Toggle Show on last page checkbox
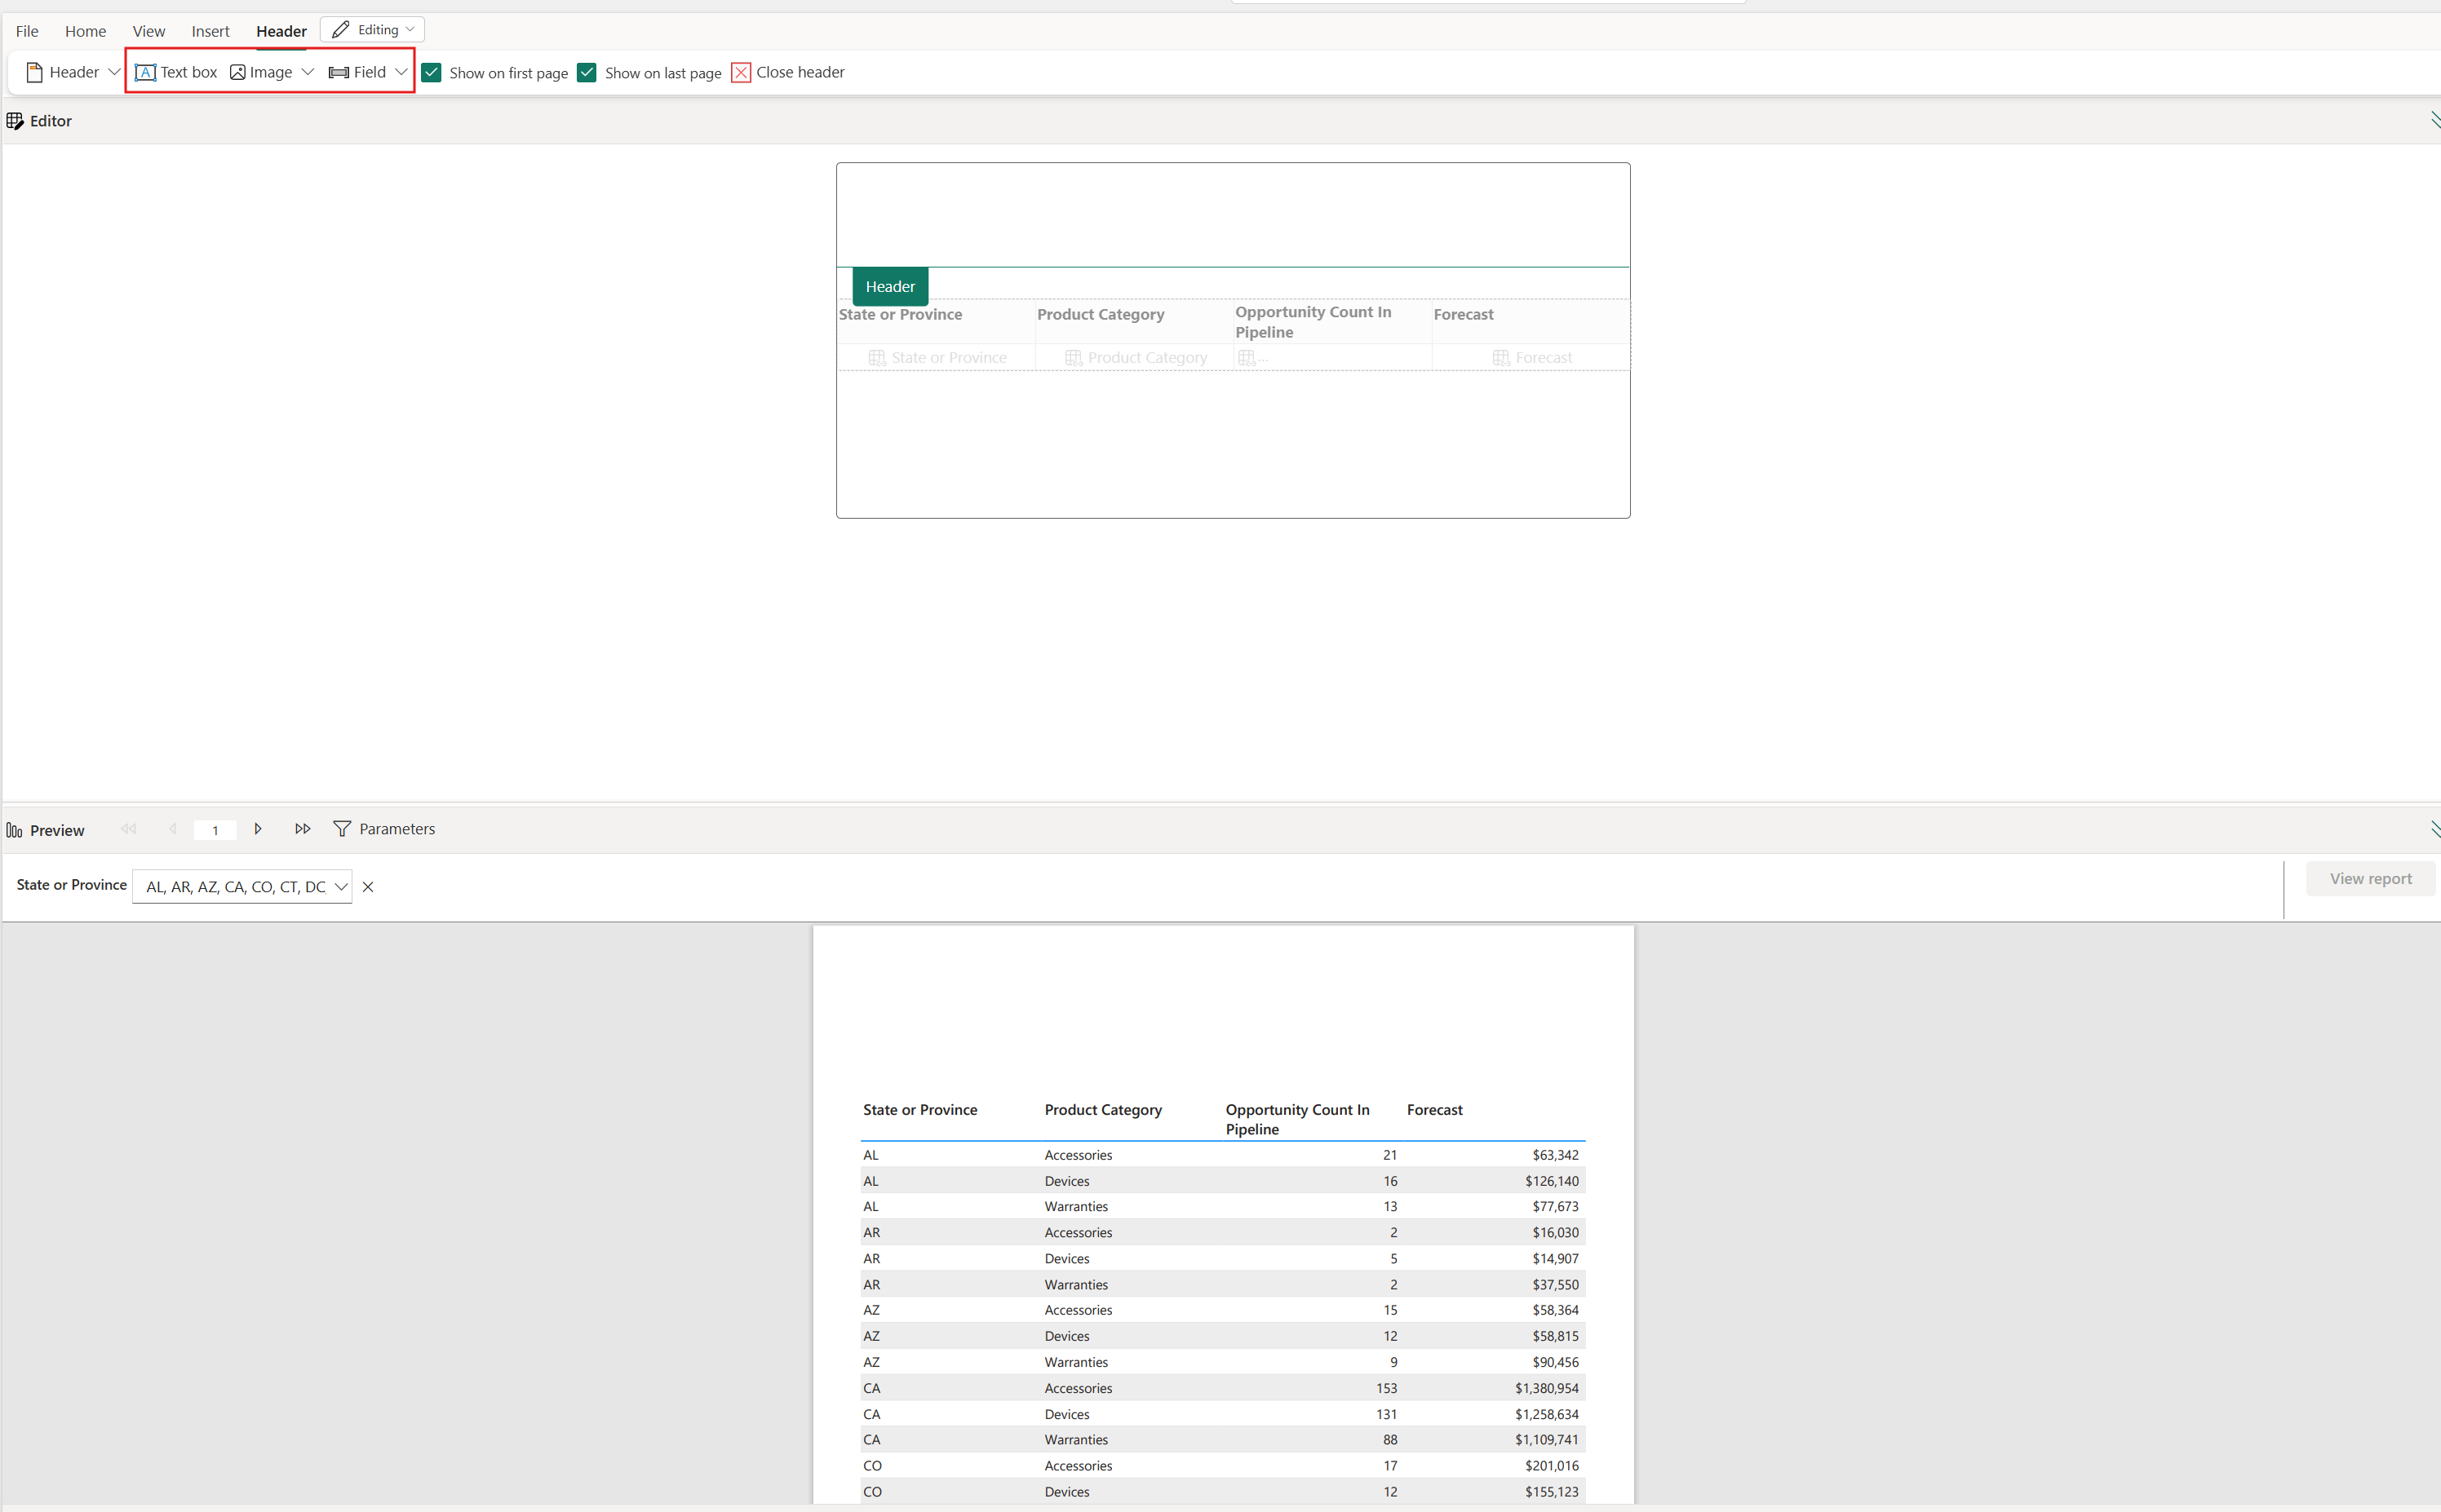Screen dimensions: 2441x1512 [x=589, y=73]
